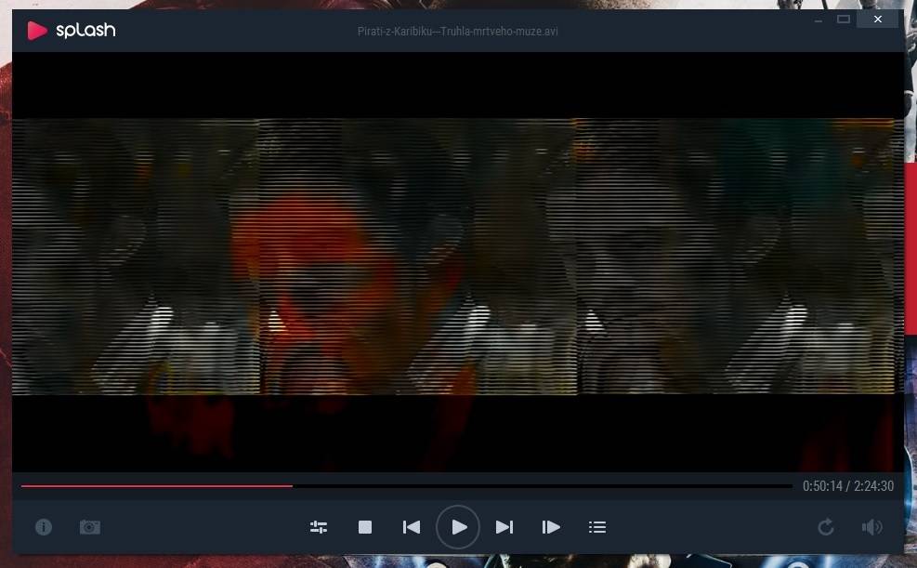Screen dimensions: 917x568
Task: Click the Splash logo
Action: point(72,31)
